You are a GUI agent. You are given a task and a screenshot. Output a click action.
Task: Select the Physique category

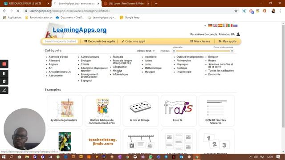(182, 64)
